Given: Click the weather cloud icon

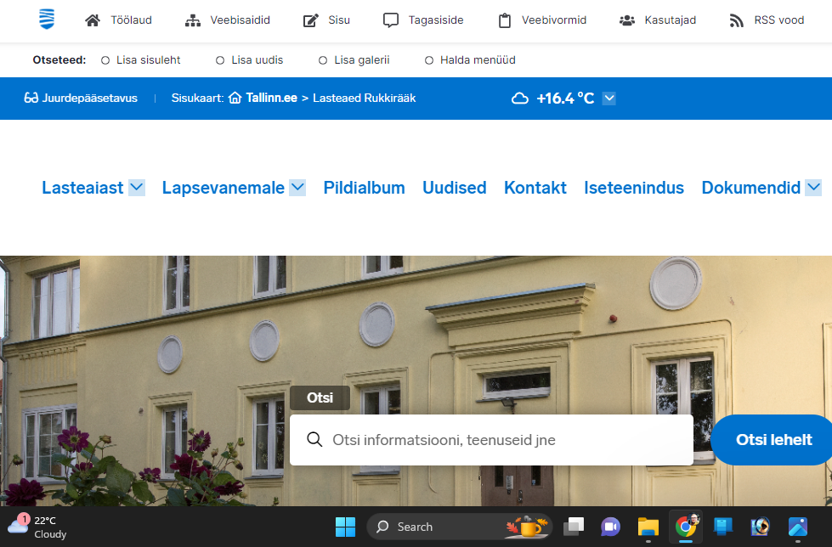Looking at the screenshot, I should tap(520, 98).
